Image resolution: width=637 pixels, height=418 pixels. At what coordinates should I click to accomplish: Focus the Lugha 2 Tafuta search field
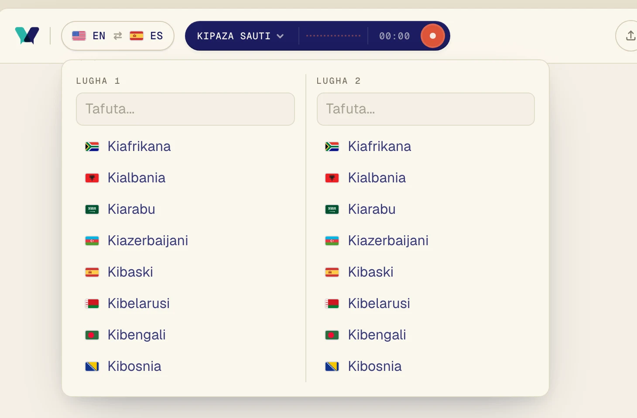click(426, 109)
